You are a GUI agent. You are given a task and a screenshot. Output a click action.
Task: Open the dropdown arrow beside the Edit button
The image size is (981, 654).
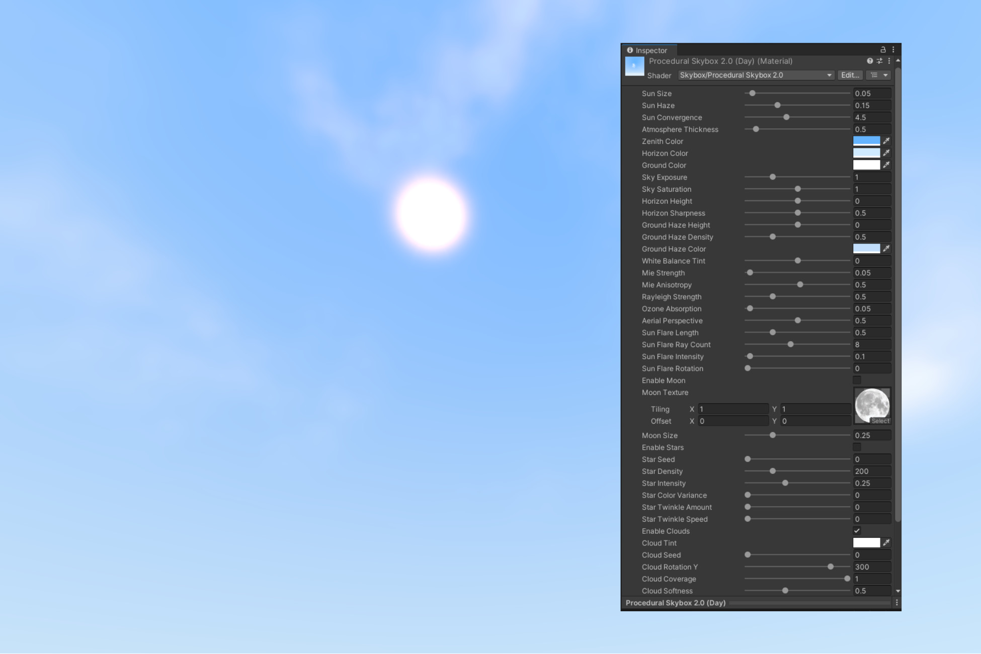[884, 75]
